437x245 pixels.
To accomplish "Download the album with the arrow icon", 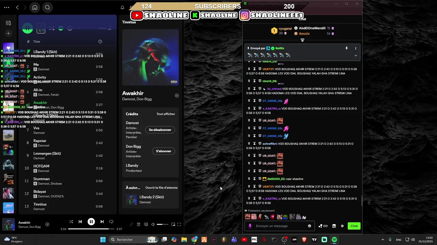I will [x=70, y=28].
